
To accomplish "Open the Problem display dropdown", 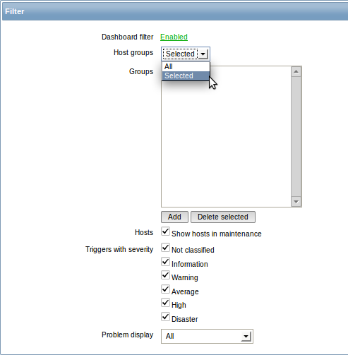I will [207, 337].
